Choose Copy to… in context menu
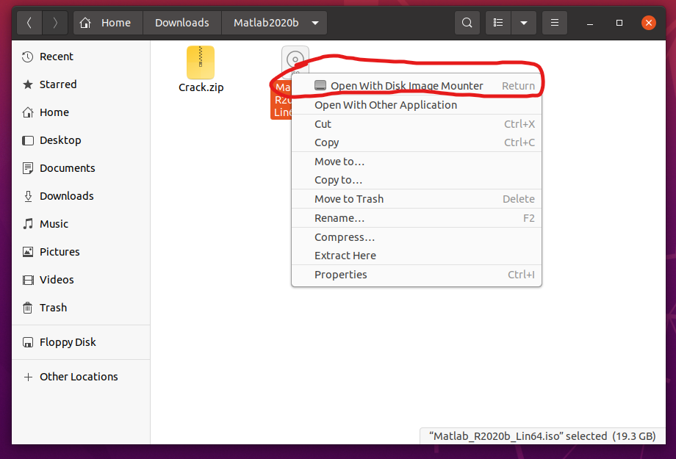The width and height of the screenshot is (676, 459). (417, 180)
